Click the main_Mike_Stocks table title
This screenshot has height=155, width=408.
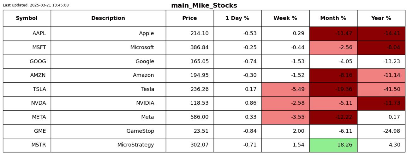point(204,6)
